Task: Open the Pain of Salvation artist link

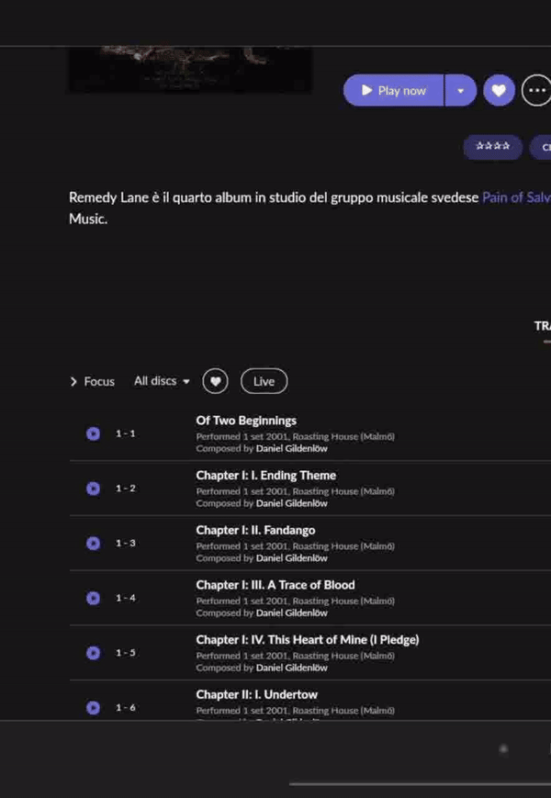Action: click(515, 197)
